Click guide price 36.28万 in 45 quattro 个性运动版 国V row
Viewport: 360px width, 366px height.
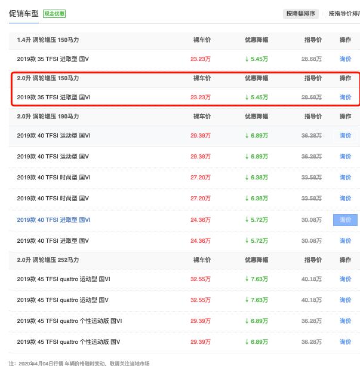click(312, 342)
